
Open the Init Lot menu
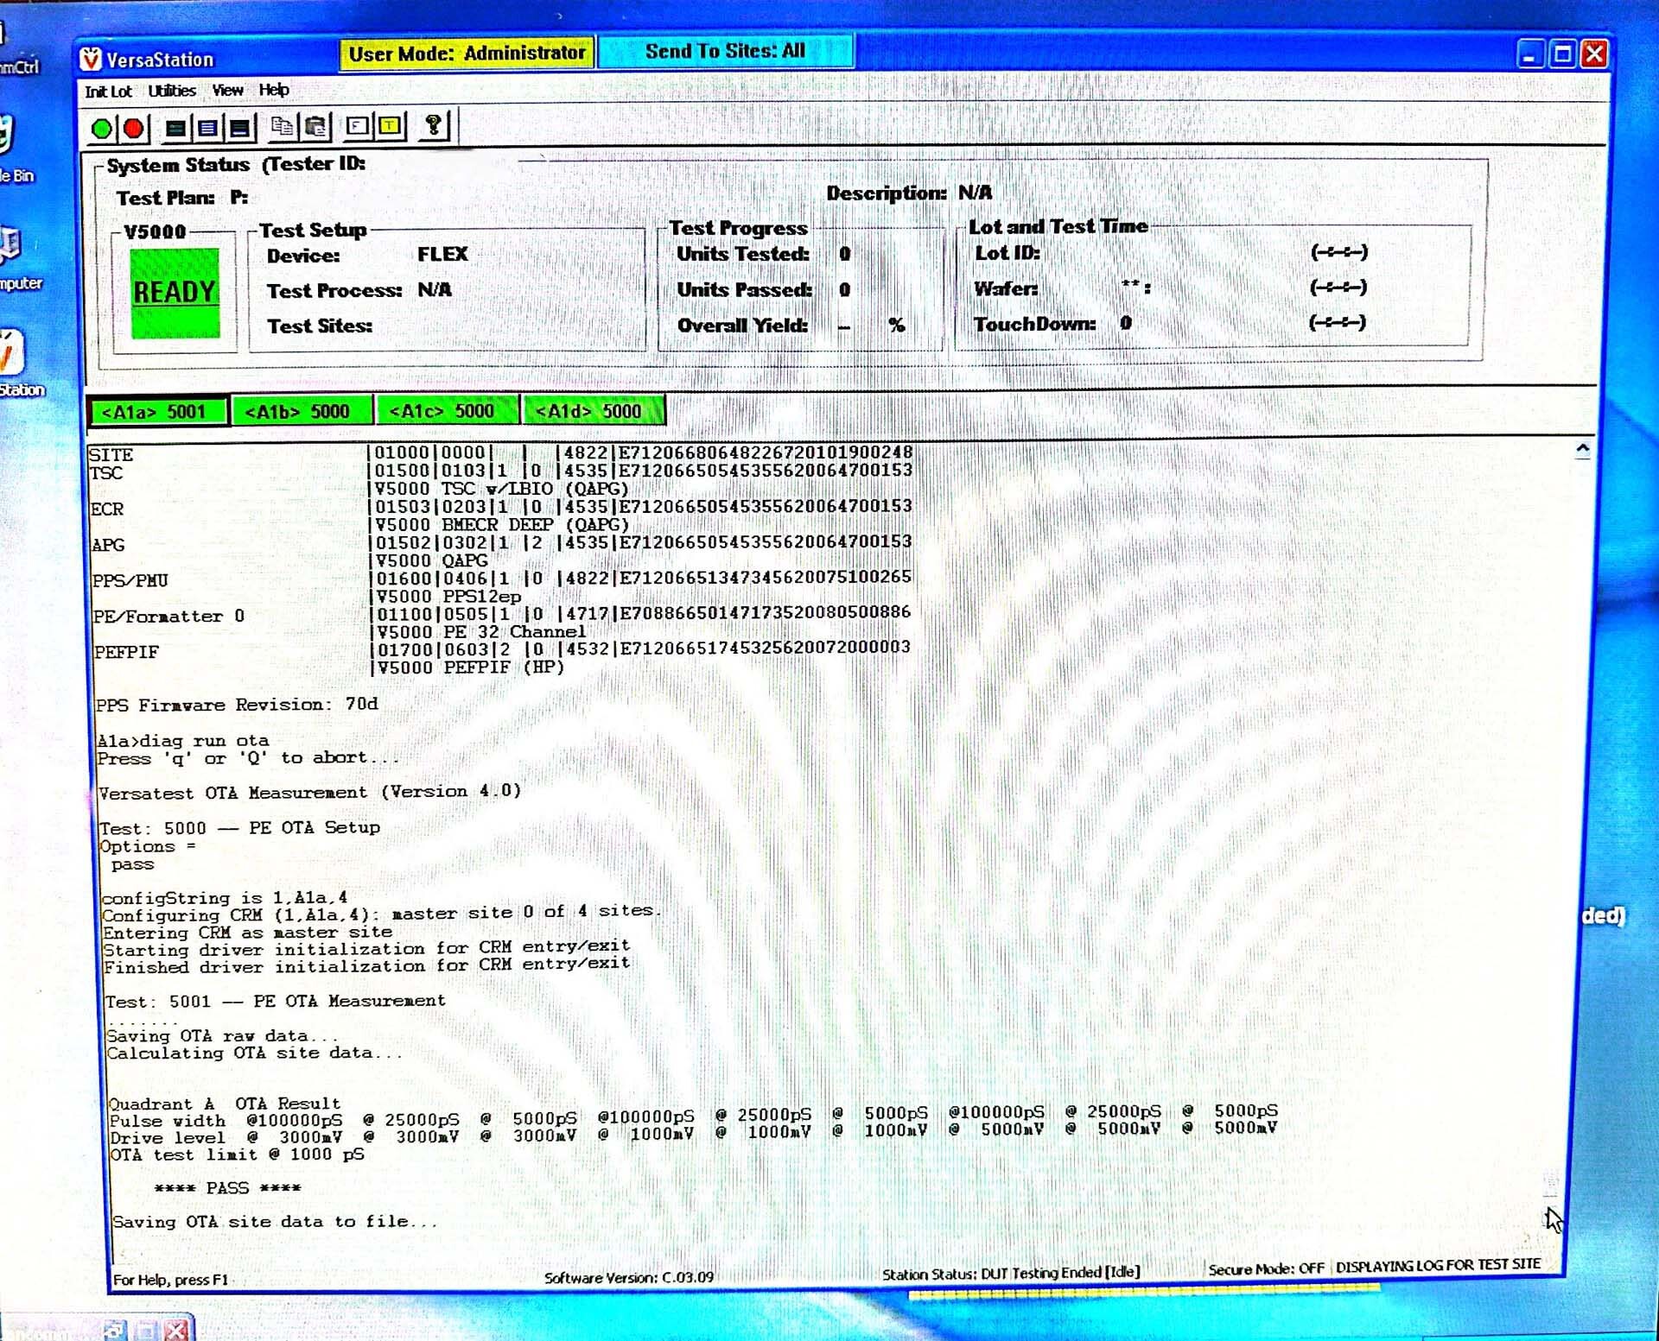tap(108, 91)
